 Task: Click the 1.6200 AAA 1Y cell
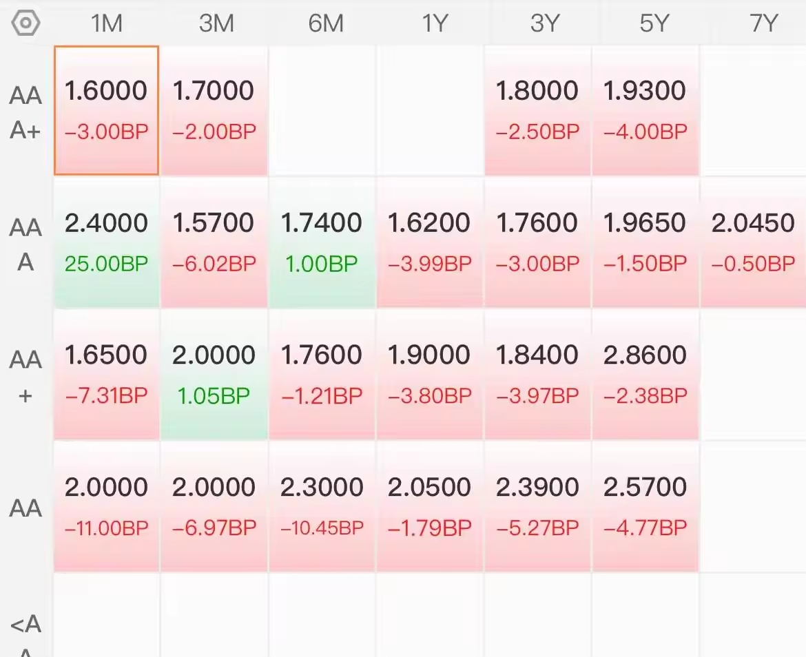tap(430, 242)
